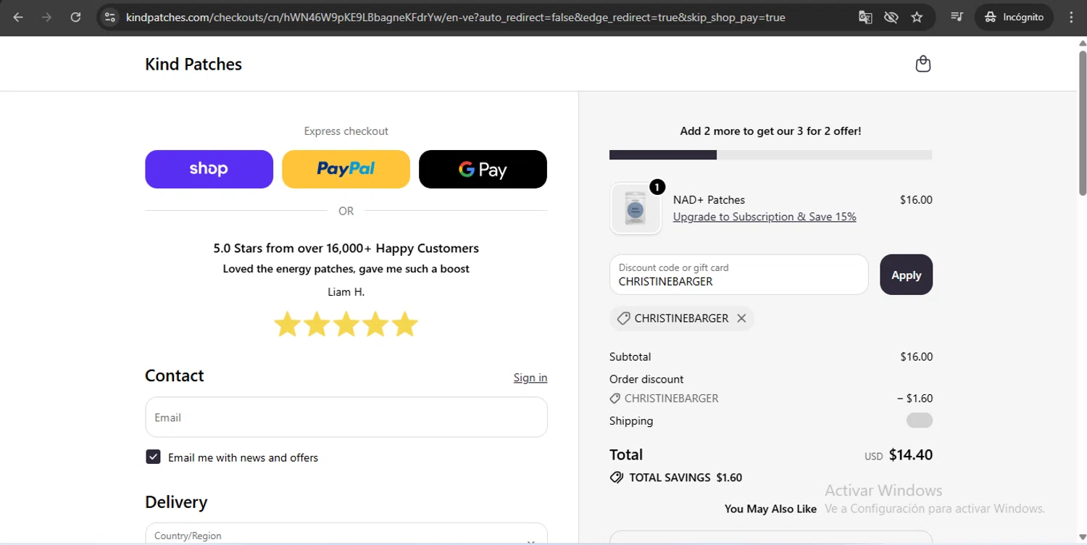Click NAD+ Patches product thumbnail
The height and width of the screenshot is (545, 1087).
(636, 209)
